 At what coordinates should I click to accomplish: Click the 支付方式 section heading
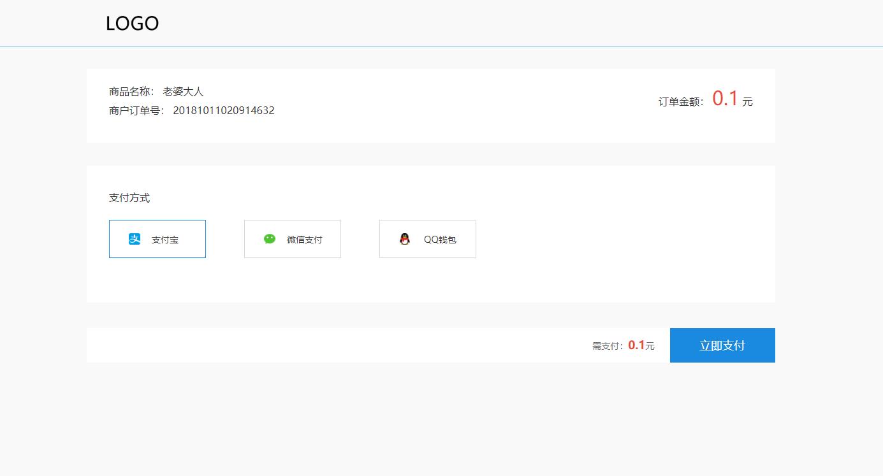coord(129,198)
